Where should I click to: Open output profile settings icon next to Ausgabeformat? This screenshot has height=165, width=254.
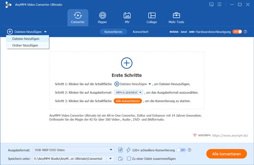coord(120,150)
